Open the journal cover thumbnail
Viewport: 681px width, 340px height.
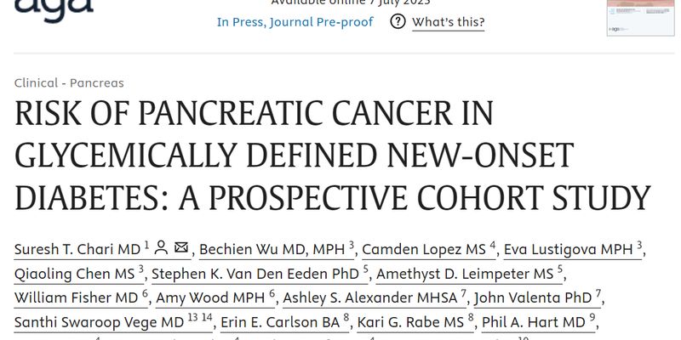(x=641, y=17)
